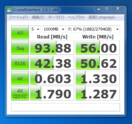Viewport: 132px width, 124px height.
Task: Start the Seq benchmark
Action: [20, 48]
